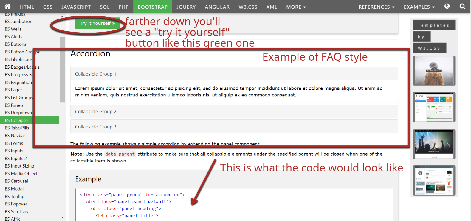Open BS Panels in sidebar
Image resolution: width=471 pixels, height=221 pixels.
pyautogui.click(x=14, y=105)
